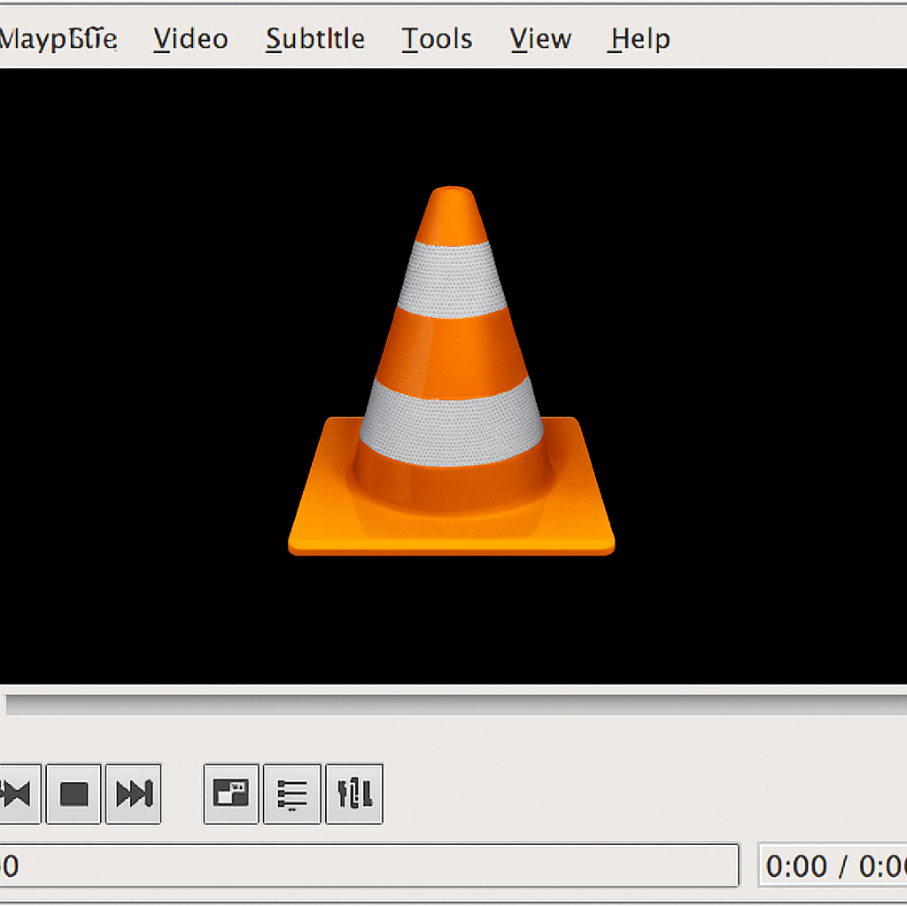Open the View menu
This screenshot has height=907, width=907.
pyautogui.click(x=539, y=38)
